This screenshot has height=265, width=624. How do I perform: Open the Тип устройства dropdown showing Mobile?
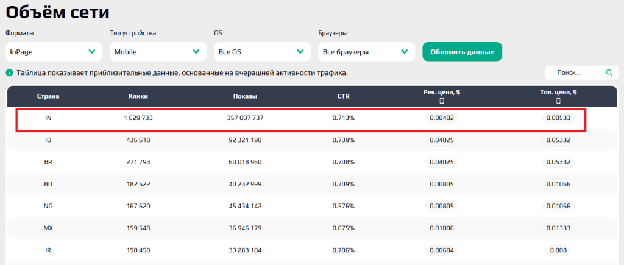[x=158, y=52]
